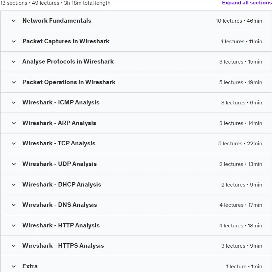Open Wireshark - HTTP Analysis title
The image size is (272, 272).
(61, 225)
